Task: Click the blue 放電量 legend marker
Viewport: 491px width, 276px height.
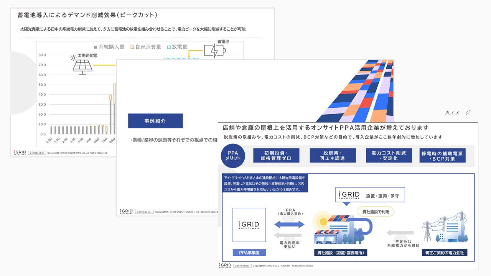Action: click(x=169, y=47)
